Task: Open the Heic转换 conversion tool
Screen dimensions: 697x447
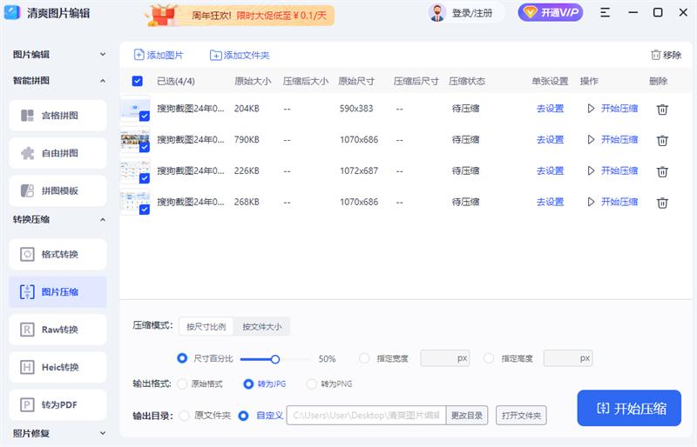Action: pyautogui.click(x=58, y=367)
